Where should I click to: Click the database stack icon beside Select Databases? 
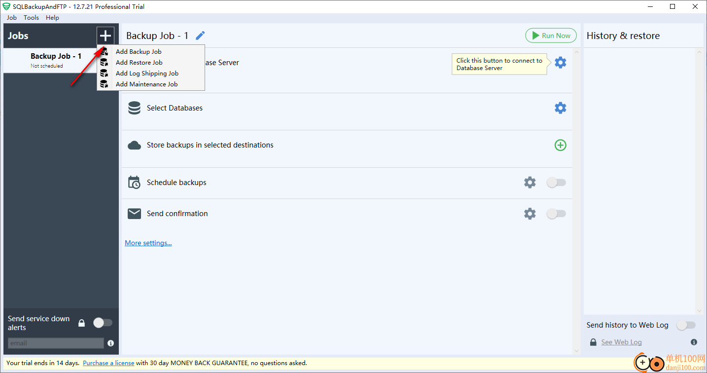134,108
